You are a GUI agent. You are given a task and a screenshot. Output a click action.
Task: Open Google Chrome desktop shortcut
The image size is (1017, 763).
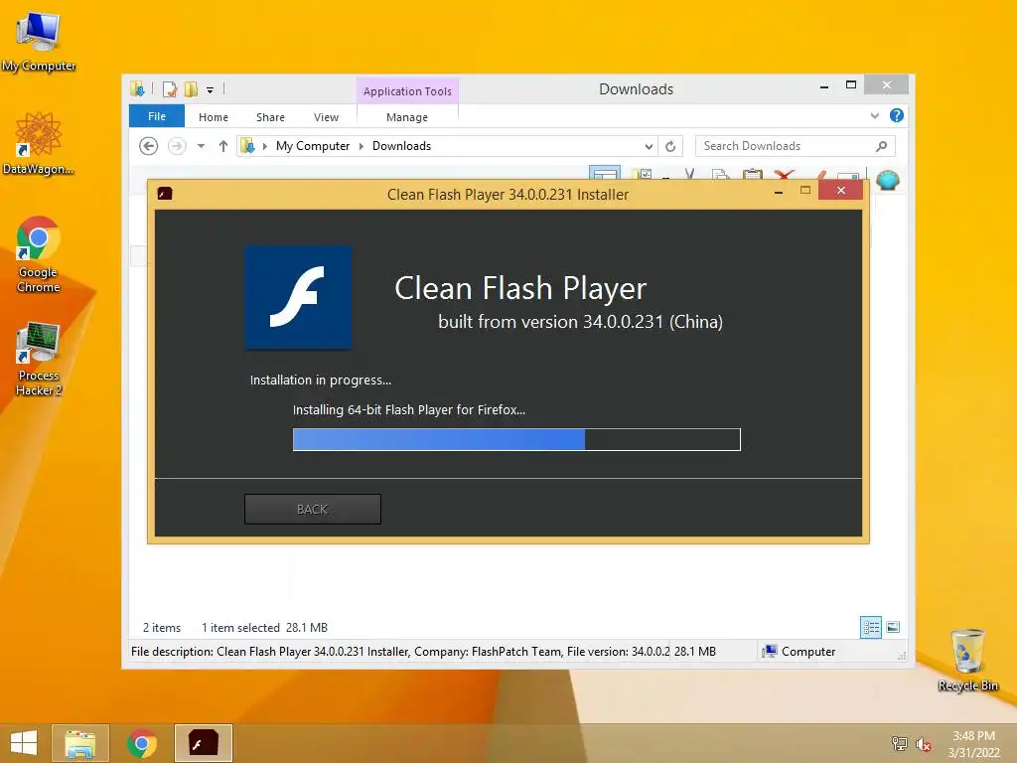click(x=39, y=254)
